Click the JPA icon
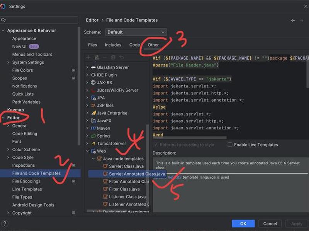The width and height of the screenshot is (309, 231). pyautogui.click(x=93, y=98)
